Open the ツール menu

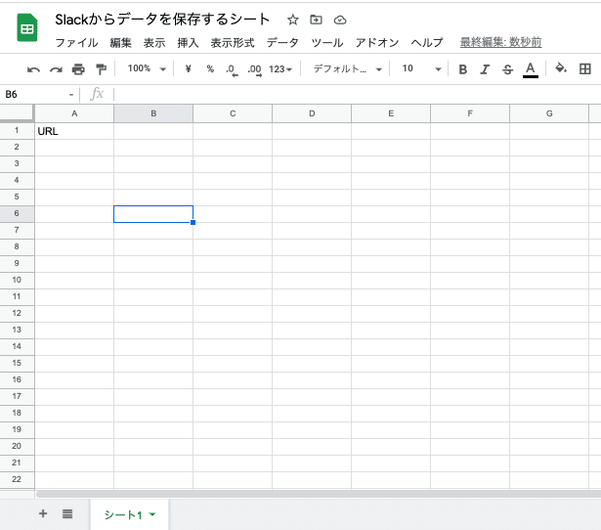click(327, 43)
